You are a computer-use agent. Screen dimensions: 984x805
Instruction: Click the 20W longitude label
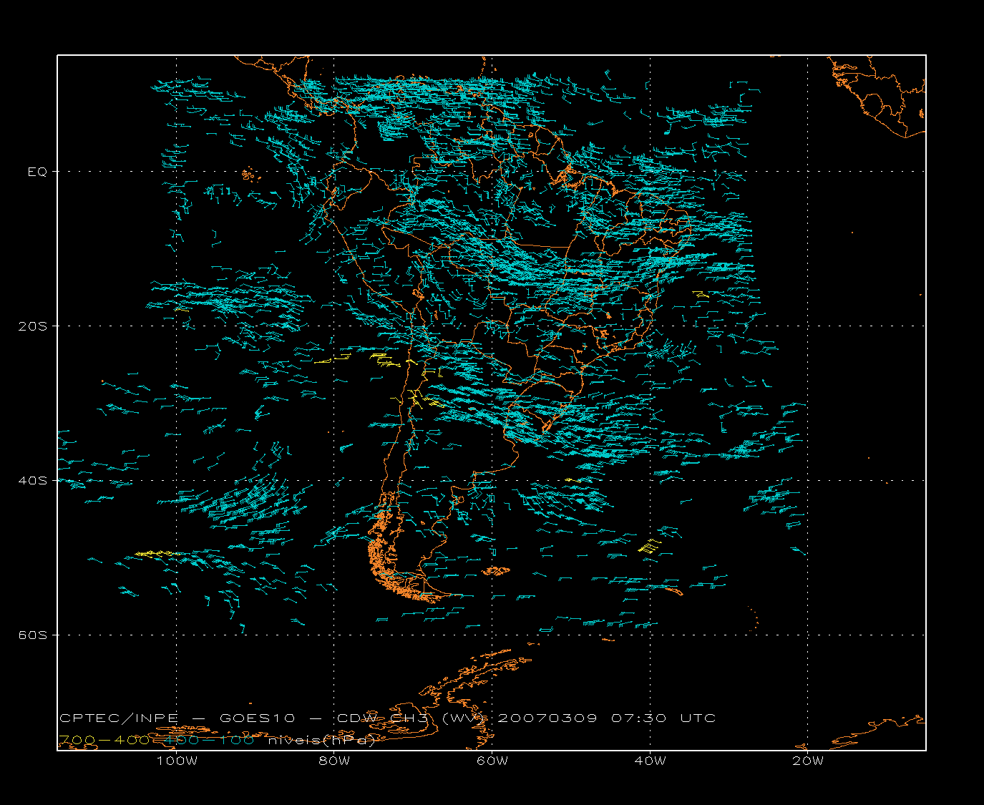click(x=808, y=761)
